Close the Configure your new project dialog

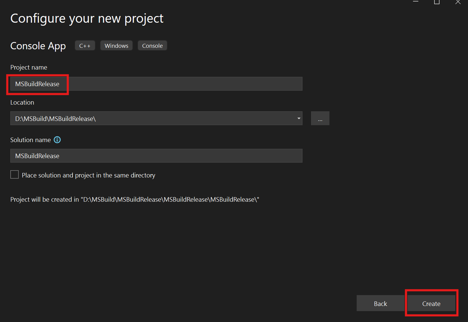(x=458, y=2)
